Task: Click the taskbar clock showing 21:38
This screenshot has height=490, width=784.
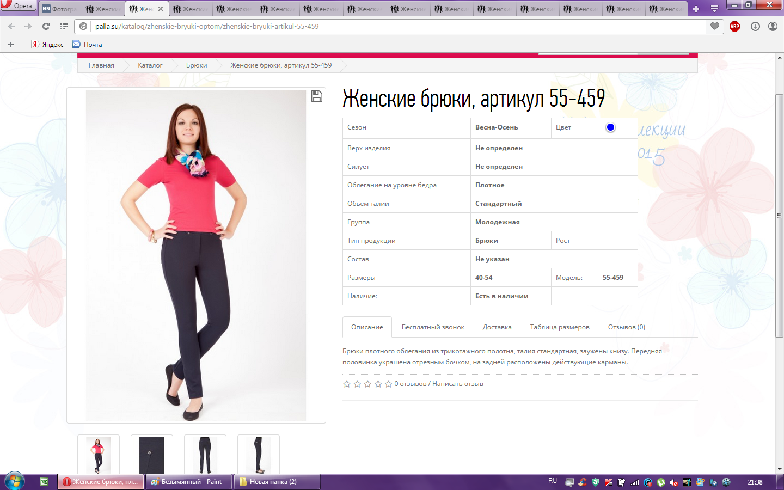Action: coord(755,482)
